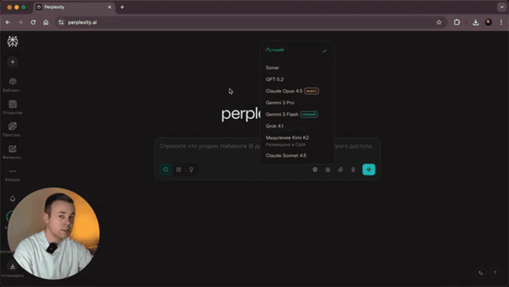This screenshot has width=509, height=287.
Task: Reload the page in browser toolbar
Action: point(33,23)
